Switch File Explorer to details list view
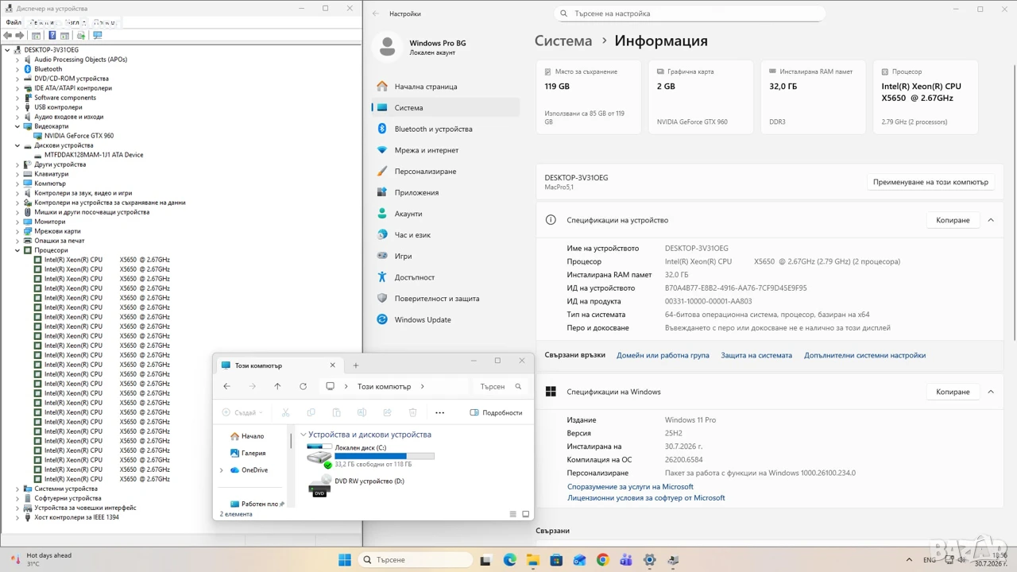Image resolution: width=1017 pixels, height=572 pixels. click(x=512, y=514)
